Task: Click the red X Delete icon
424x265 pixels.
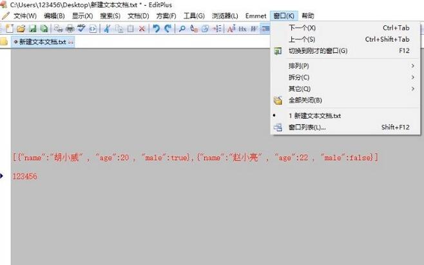Action: coord(142,28)
